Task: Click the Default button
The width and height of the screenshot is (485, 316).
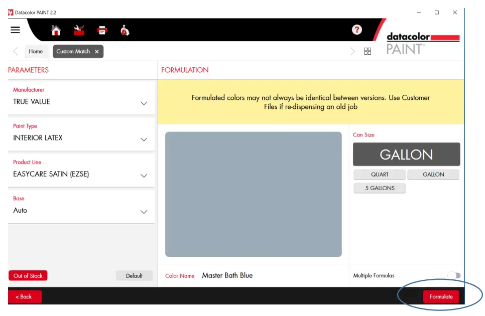Action: click(134, 275)
